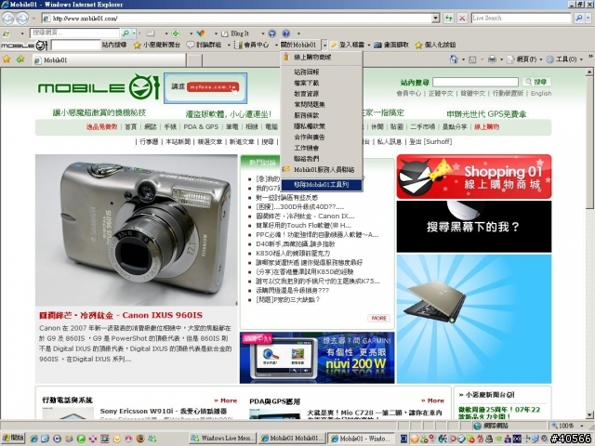This screenshot has height=446, width=595.
Task: Click the MSN butterfly toolbar icon
Action: click(201, 33)
